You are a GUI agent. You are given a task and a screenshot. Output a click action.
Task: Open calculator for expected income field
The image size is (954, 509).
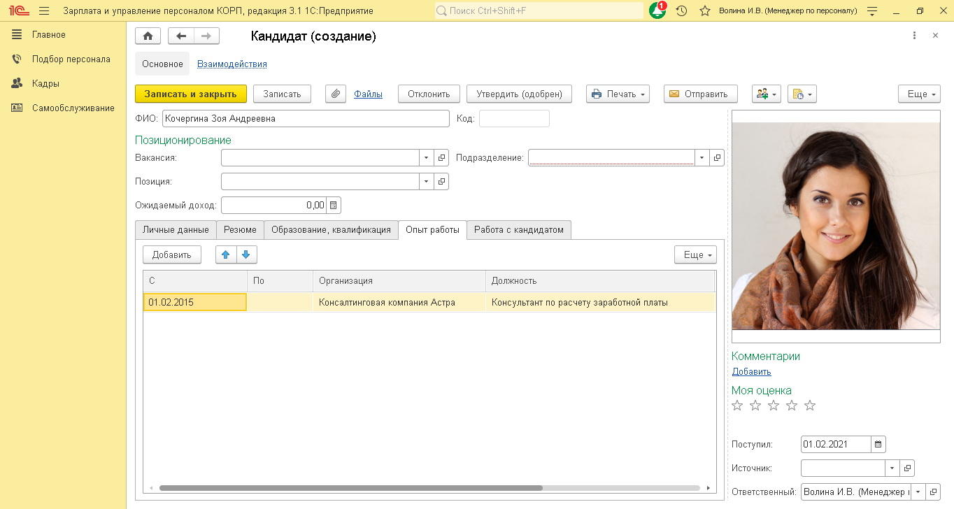[x=334, y=205]
